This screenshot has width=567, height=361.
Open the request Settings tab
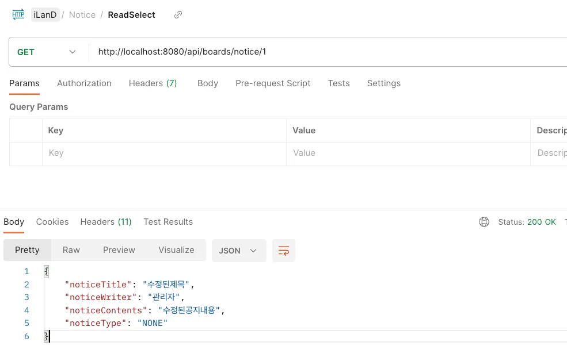tap(383, 83)
